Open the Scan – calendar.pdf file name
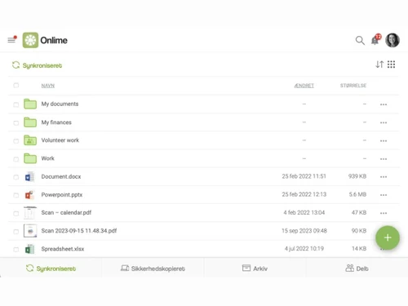Viewport: 408px width, 306px height. coord(66,213)
